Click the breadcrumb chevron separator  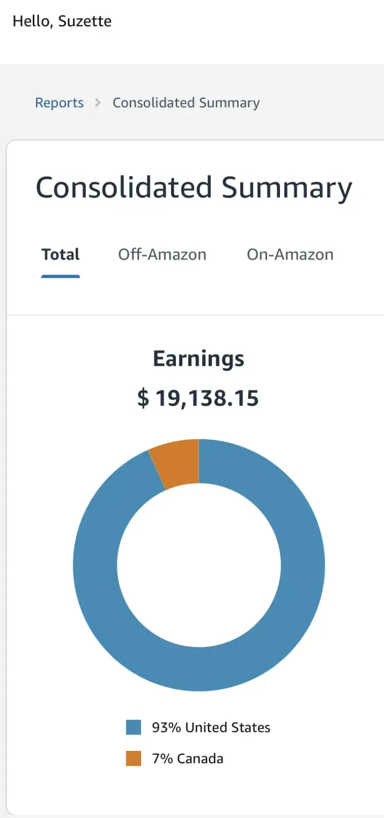pyautogui.click(x=98, y=103)
